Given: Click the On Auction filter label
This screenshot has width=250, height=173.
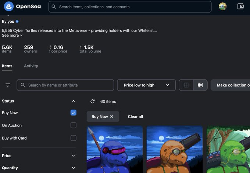Looking at the screenshot, I should (x=12, y=125).
